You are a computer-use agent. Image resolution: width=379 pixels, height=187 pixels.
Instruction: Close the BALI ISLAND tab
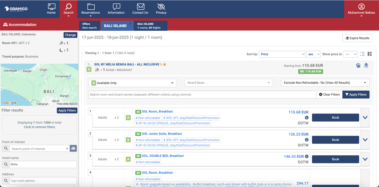[x=130, y=23]
